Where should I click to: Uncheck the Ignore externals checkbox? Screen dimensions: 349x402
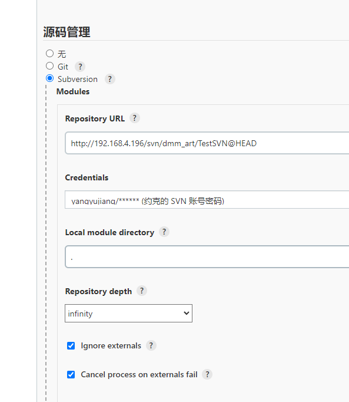point(71,345)
